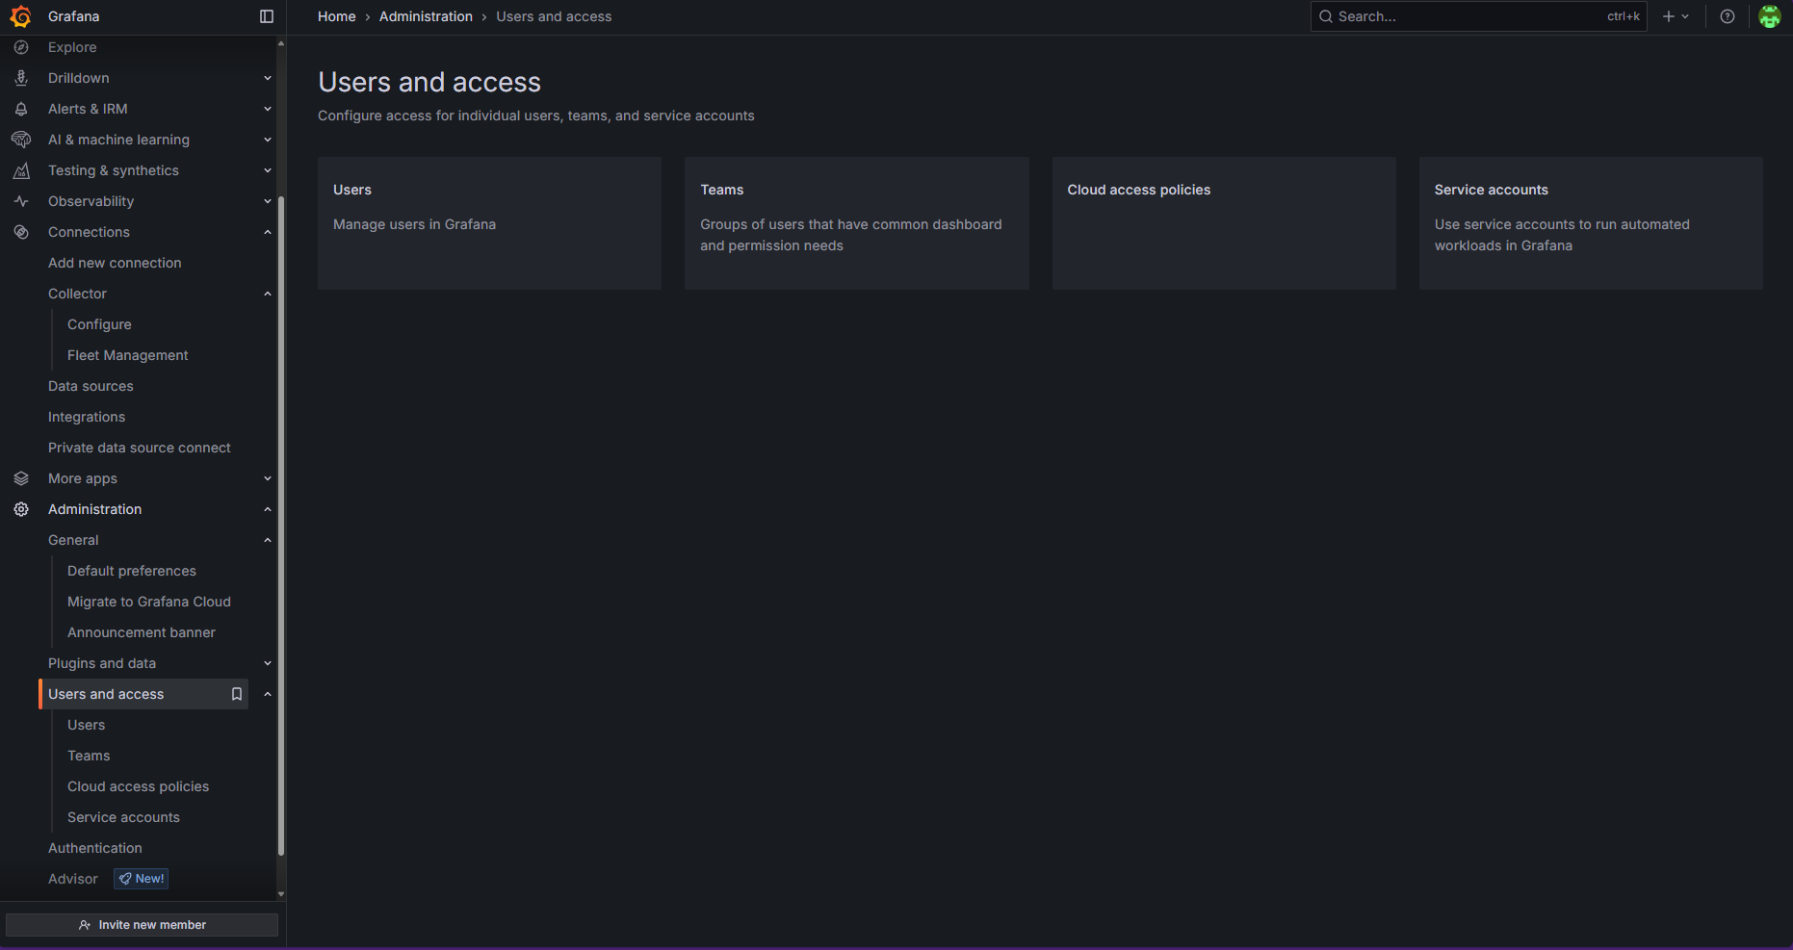Click the Testing & synthetics icon
Viewport: 1793px width, 950px height.
click(x=21, y=170)
